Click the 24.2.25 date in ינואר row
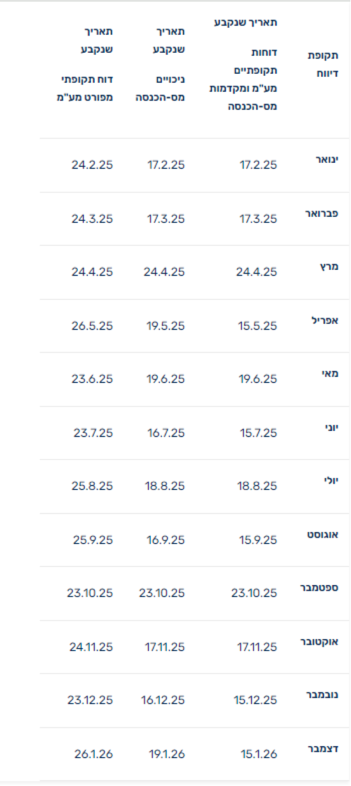The height and width of the screenshot is (786, 351). point(92,165)
